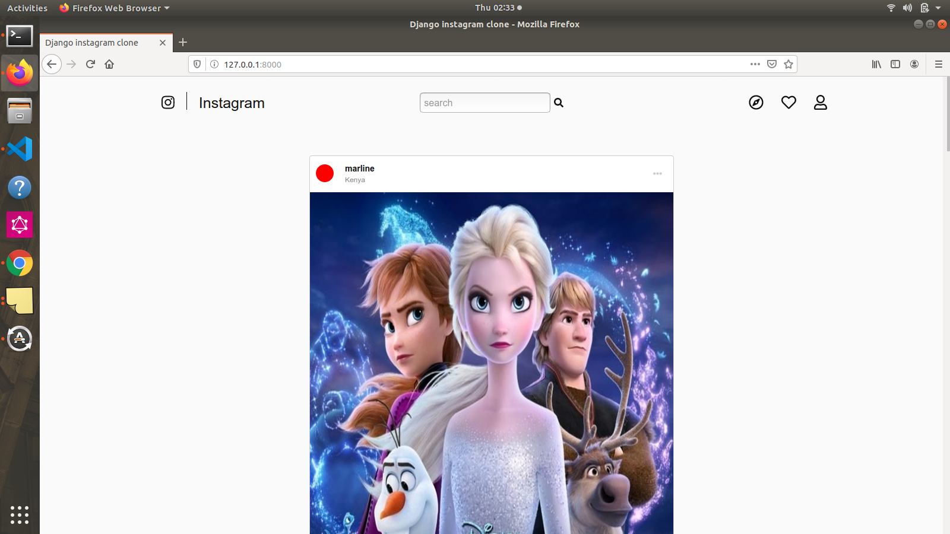This screenshot has width=950, height=534.
Task: Open page actions menu in address bar
Action: 755,64
